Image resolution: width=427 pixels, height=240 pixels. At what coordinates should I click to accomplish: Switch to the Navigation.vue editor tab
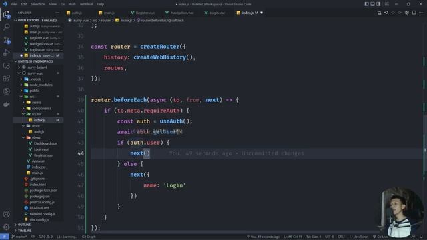[x=182, y=13]
